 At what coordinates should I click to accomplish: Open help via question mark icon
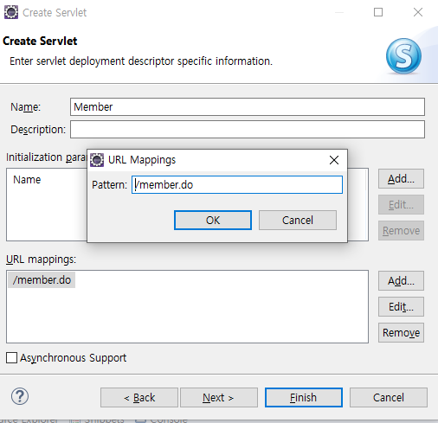(x=20, y=396)
